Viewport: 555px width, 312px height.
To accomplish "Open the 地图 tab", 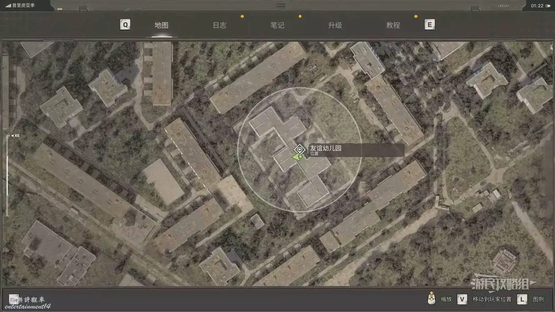I will (161, 25).
